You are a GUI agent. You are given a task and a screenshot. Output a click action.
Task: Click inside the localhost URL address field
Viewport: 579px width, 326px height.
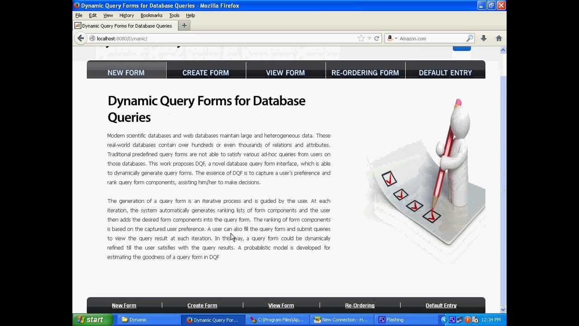[x=226, y=38]
